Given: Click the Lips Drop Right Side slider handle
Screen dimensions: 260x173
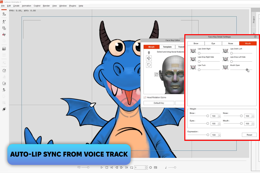Looking at the screenshot, I should [199, 62].
